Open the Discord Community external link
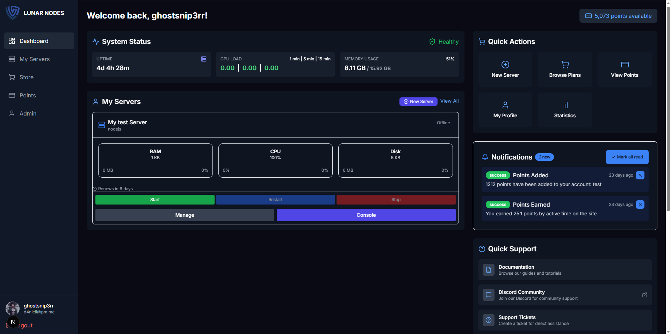This screenshot has width=671, height=334. coord(645,295)
